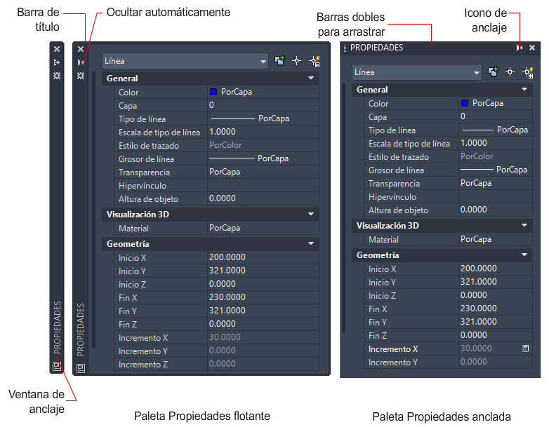Click Inicio X value 200.0000 in floating palette
The height and width of the screenshot is (427, 549).
[263, 257]
